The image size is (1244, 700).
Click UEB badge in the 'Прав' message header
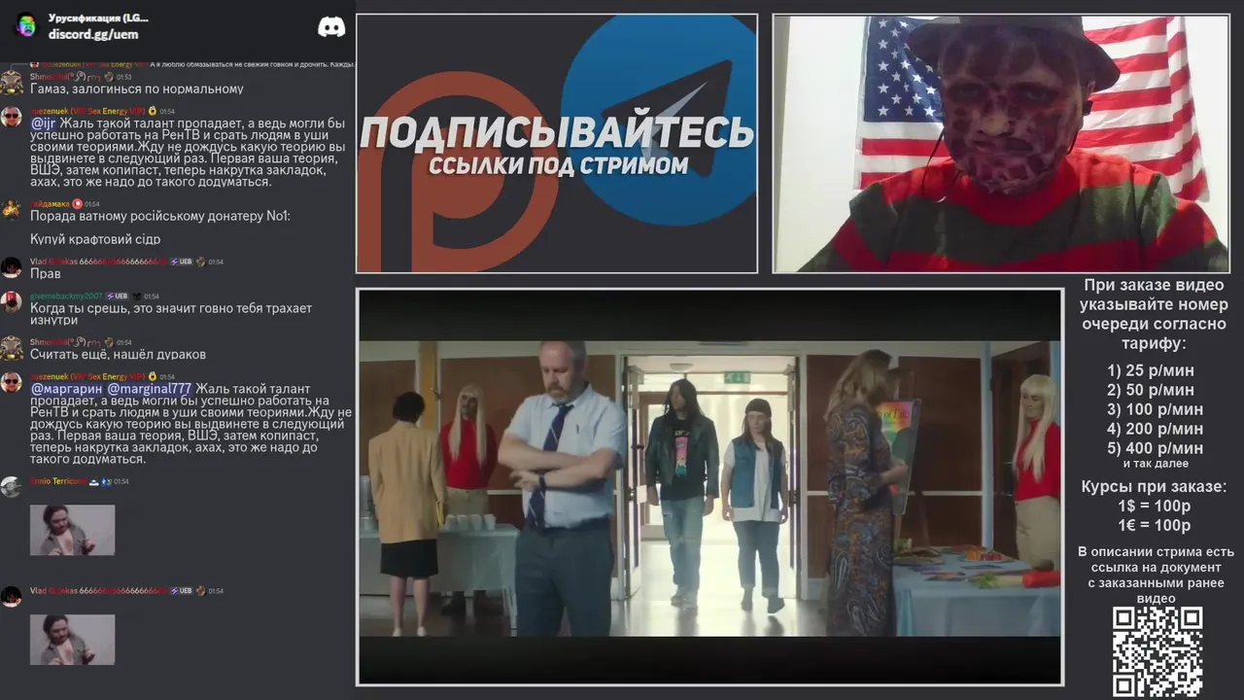[x=181, y=262]
